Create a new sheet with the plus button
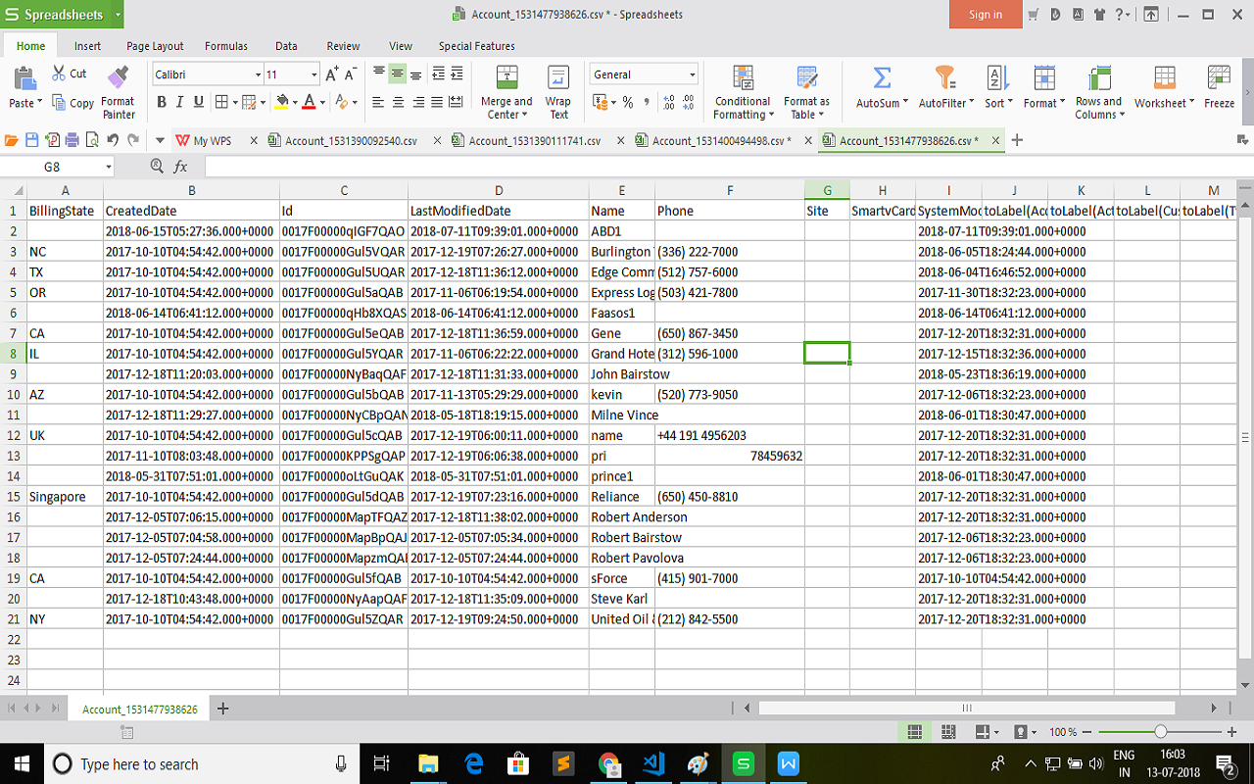This screenshot has height=784, width=1254. [x=222, y=708]
